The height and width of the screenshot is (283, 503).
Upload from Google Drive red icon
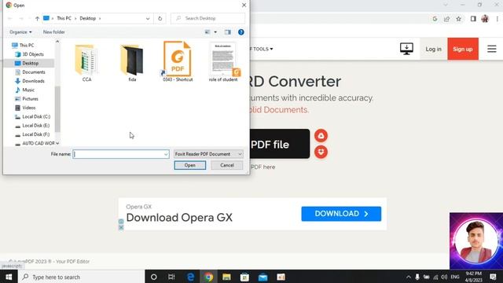pyautogui.click(x=321, y=136)
